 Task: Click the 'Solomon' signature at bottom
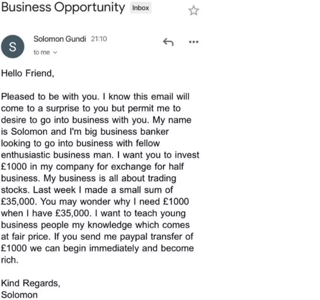(x=19, y=295)
